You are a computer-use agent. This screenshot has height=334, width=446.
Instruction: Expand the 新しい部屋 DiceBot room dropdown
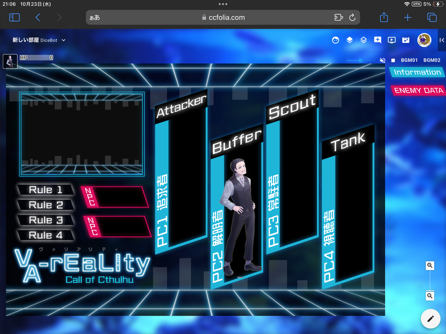click(x=39, y=40)
